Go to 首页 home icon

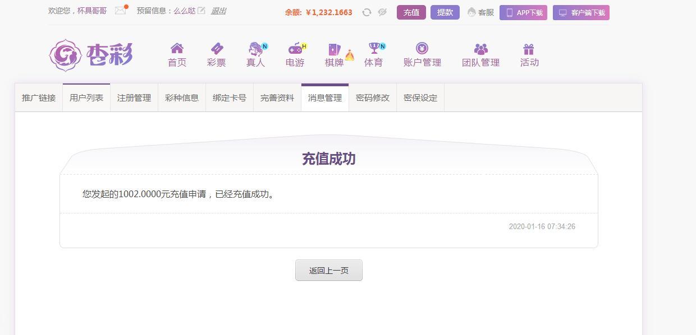tap(177, 48)
